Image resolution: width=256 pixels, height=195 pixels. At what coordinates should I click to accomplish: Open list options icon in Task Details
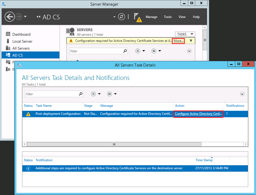pyautogui.click(x=93, y=94)
